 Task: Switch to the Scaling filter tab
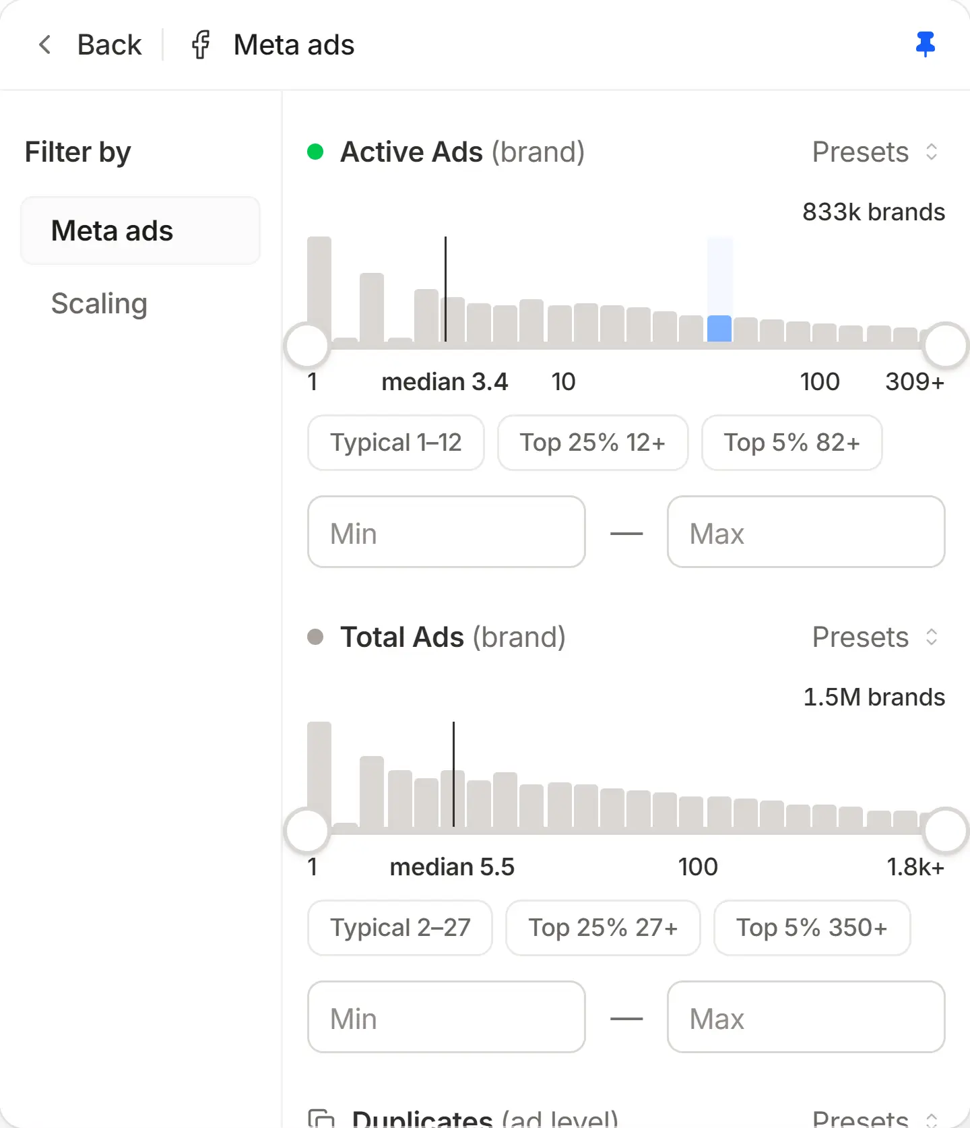[x=99, y=303]
